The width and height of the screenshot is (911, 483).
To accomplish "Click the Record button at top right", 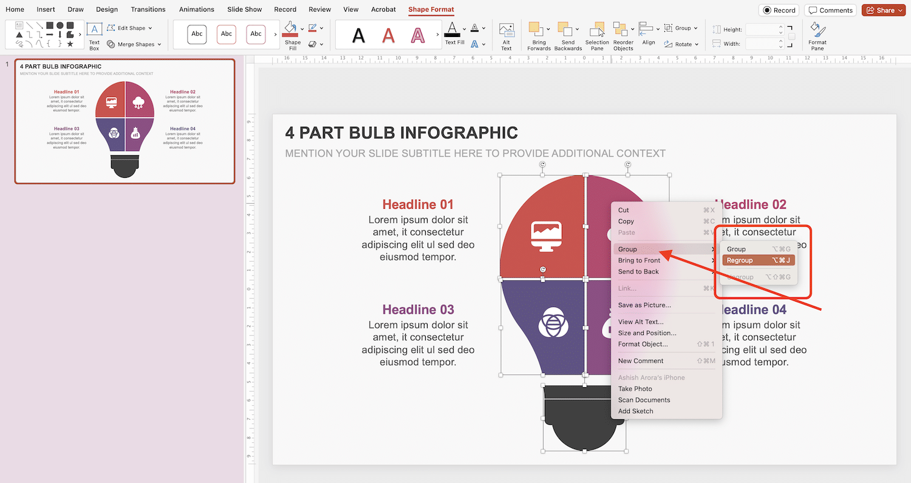I will tap(779, 10).
